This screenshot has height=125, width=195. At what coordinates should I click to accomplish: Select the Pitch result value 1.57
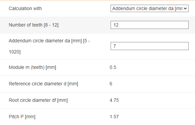point(114,117)
